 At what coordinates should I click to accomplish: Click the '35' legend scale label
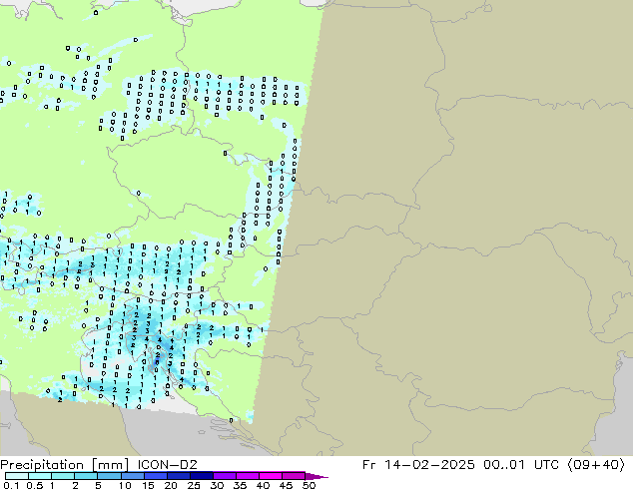(x=240, y=485)
